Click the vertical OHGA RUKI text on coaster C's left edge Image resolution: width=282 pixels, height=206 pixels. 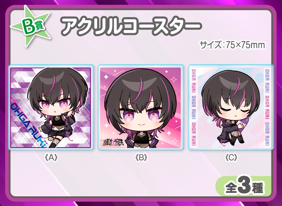194,107
